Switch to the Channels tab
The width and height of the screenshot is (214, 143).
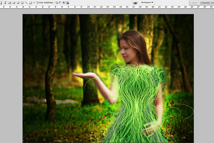[x=205, y=3]
